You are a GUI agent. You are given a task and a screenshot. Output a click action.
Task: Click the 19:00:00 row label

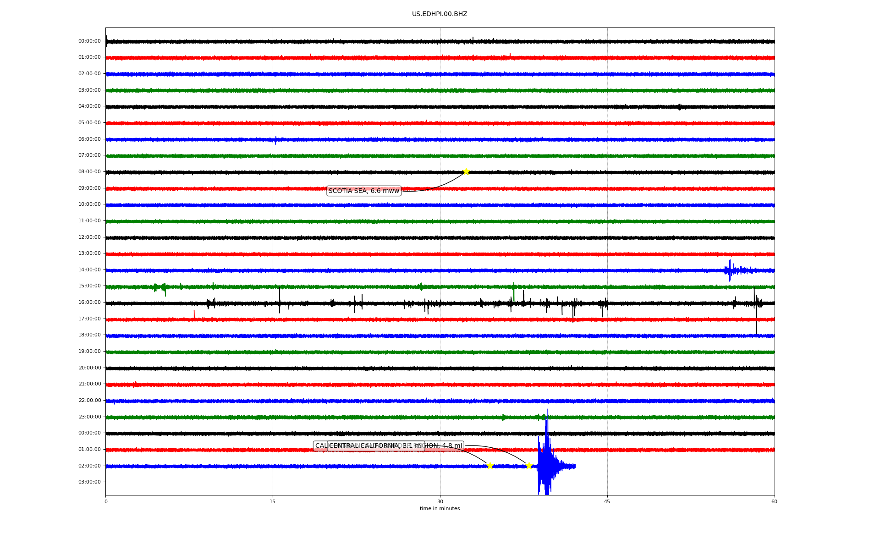click(x=89, y=352)
